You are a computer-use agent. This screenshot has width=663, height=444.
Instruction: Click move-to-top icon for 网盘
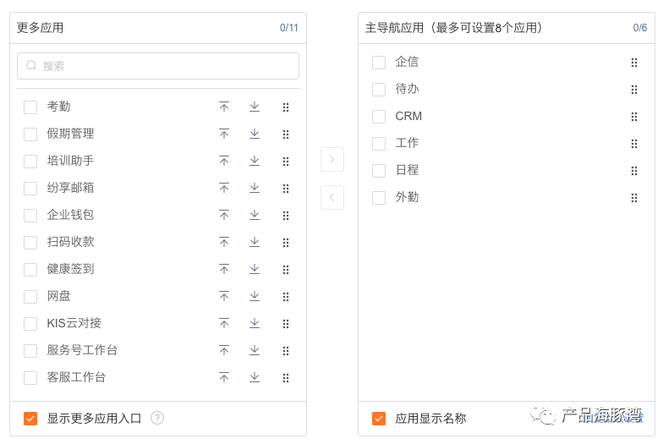pyautogui.click(x=224, y=296)
